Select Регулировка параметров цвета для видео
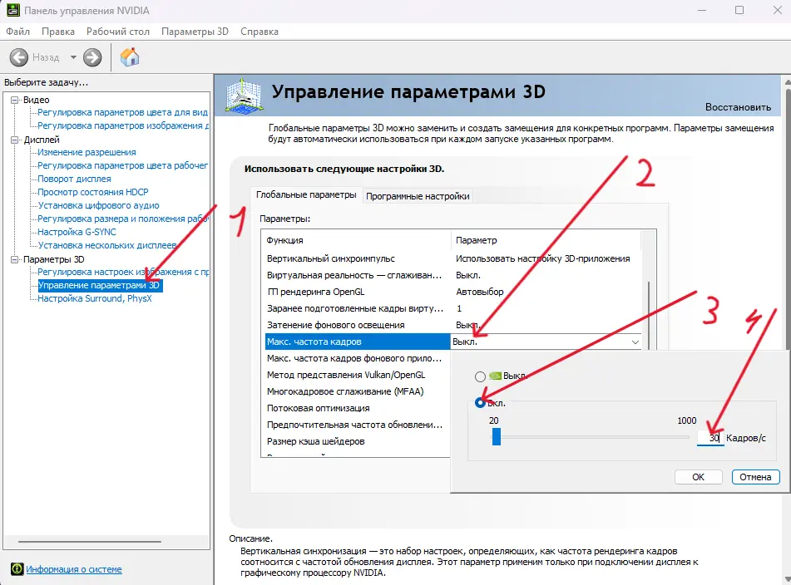This screenshot has width=791, height=585. [122, 112]
